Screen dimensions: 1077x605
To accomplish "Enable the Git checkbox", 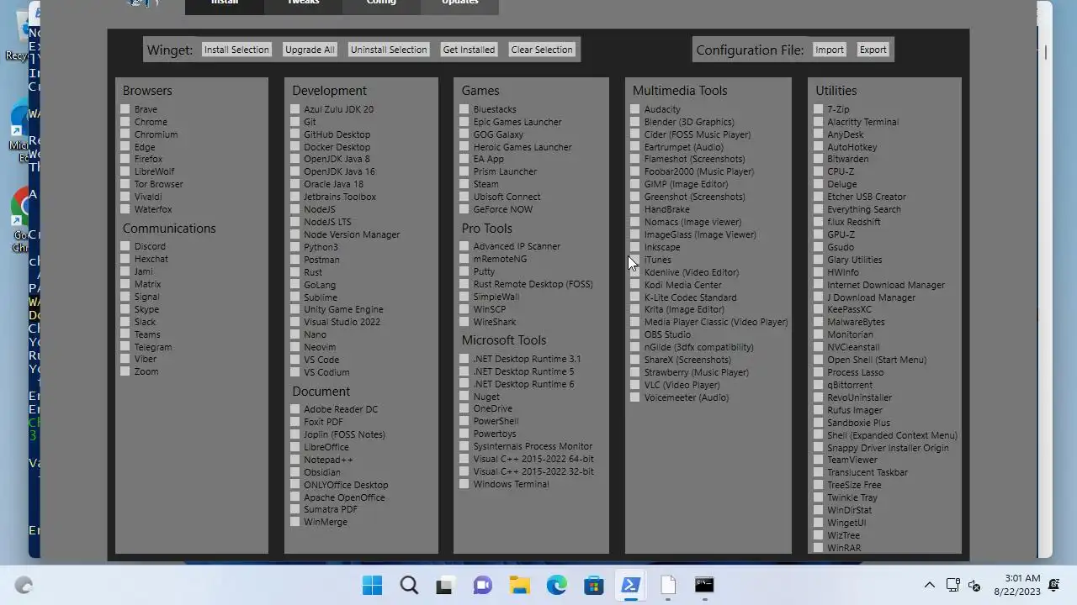I will tap(295, 122).
